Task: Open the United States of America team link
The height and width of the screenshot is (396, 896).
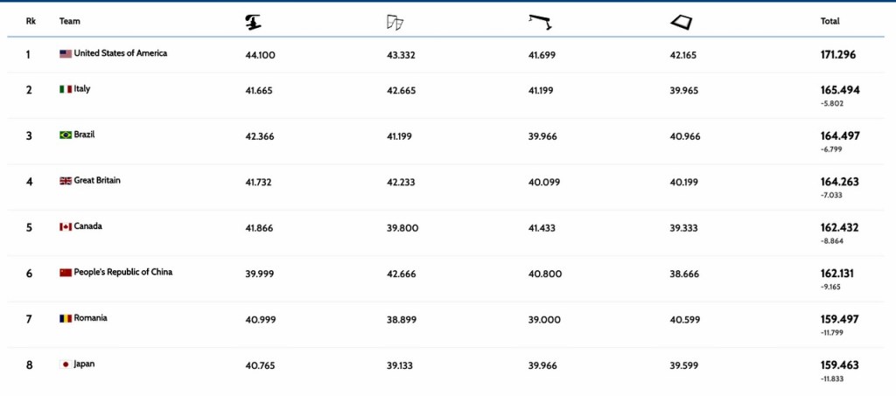Action: coord(120,53)
